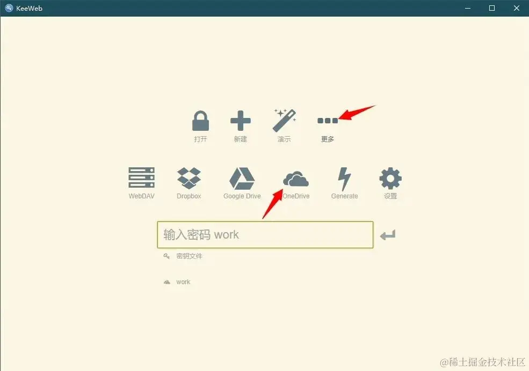Submit password with the enter arrow
Screen dimensions: 529x371
click(x=388, y=235)
